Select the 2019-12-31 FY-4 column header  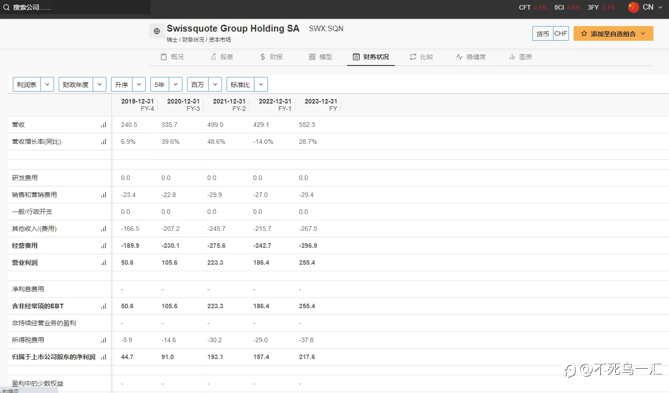pos(137,105)
